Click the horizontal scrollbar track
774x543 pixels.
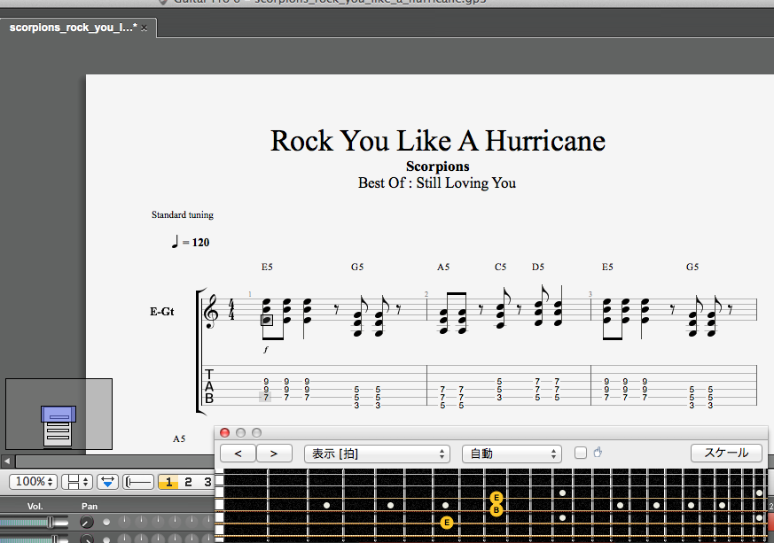coord(114,462)
